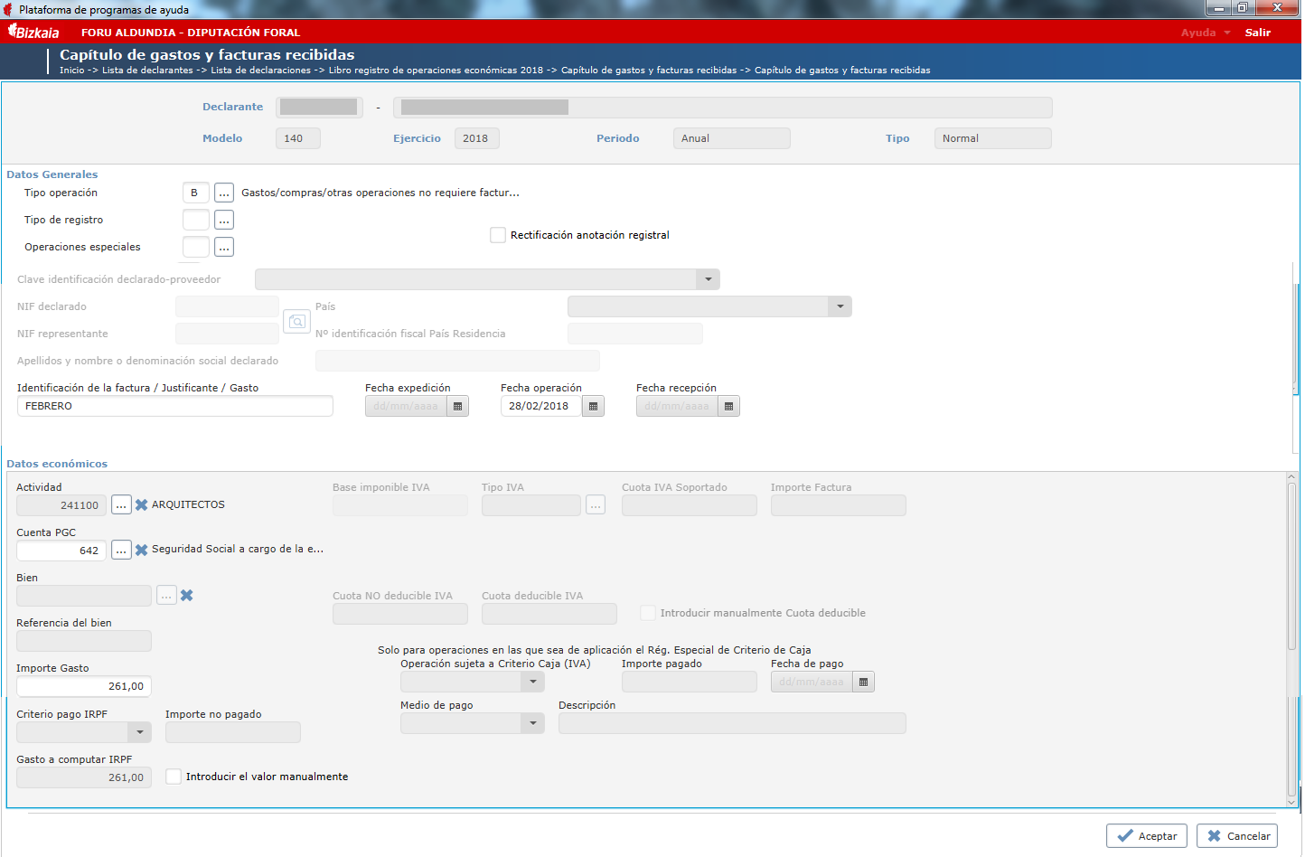Viewport: 1305px width, 857px height.
Task: Open Fecha operación calendar picker
Action: pyautogui.click(x=594, y=406)
